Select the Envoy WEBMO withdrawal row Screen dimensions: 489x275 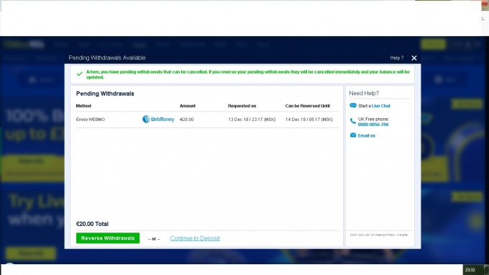pyautogui.click(x=207, y=120)
